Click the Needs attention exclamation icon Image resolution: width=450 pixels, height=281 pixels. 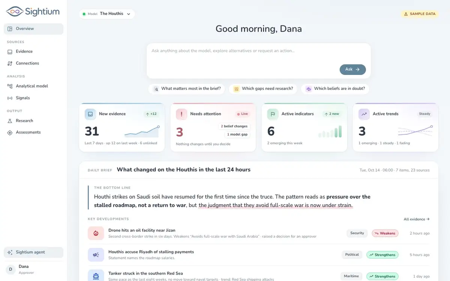coord(181,114)
